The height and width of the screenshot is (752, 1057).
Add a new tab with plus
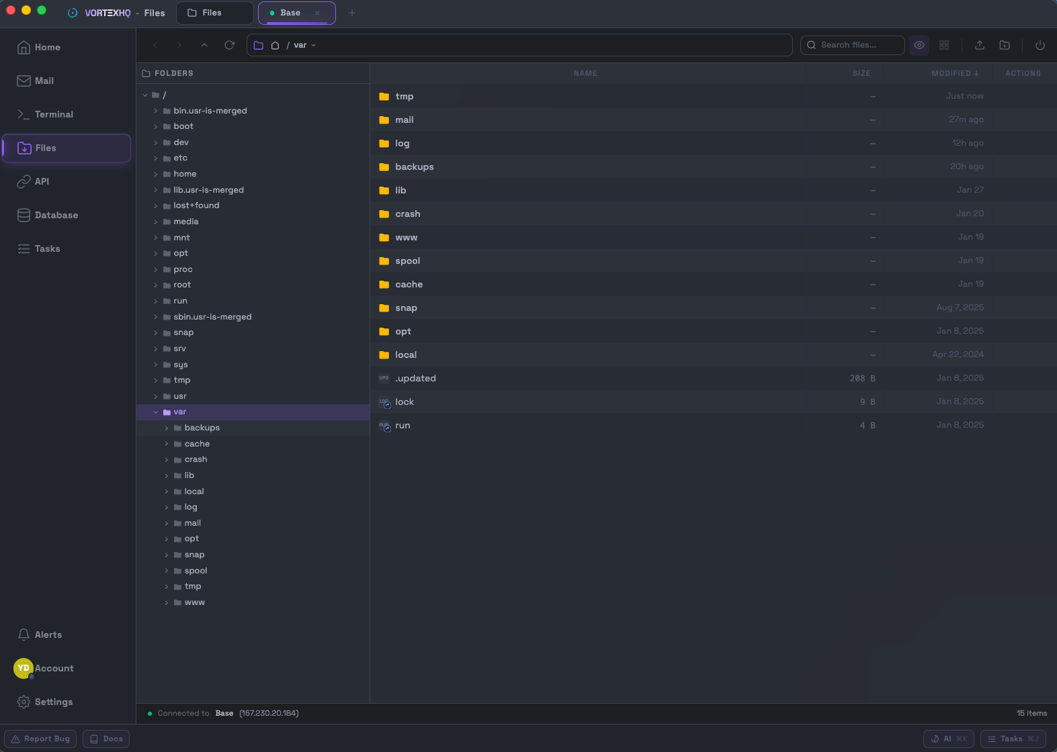tap(351, 13)
